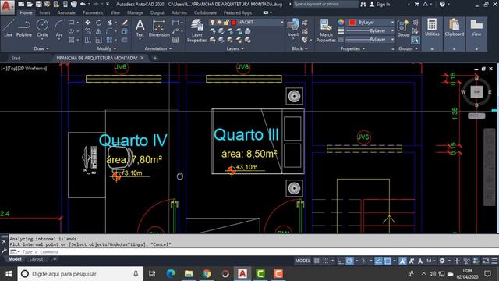Open annotation scale 1:1 dropdown
This screenshot has height=281, width=499.
pyautogui.click(x=431, y=261)
